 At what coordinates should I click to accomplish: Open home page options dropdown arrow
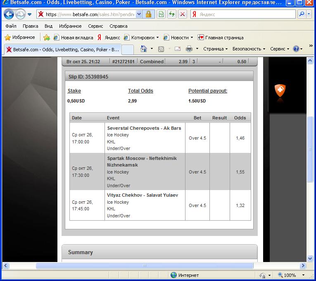click(152, 49)
